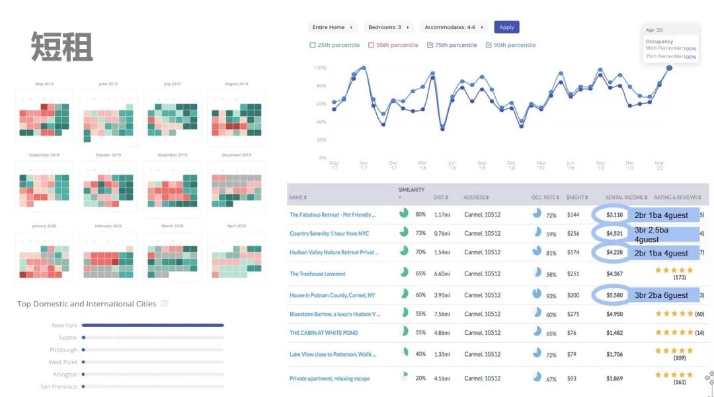The height and width of the screenshot is (397, 714).
Task: Click the Apply button
Action: click(x=506, y=27)
